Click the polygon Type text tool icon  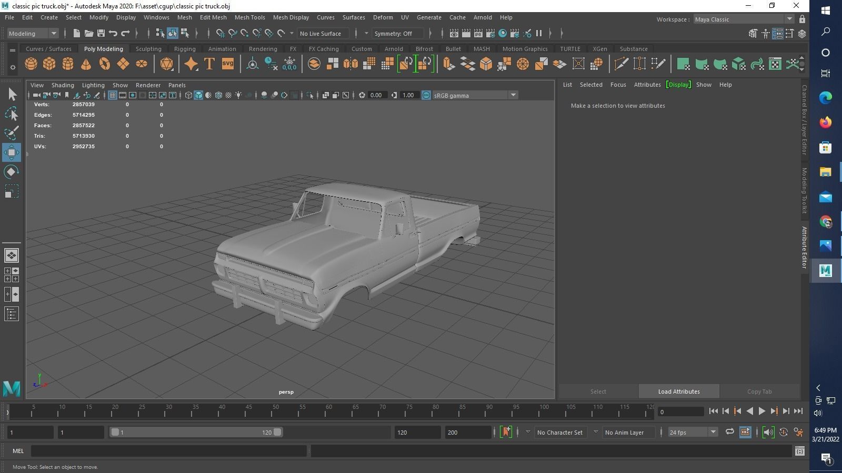[209, 64]
